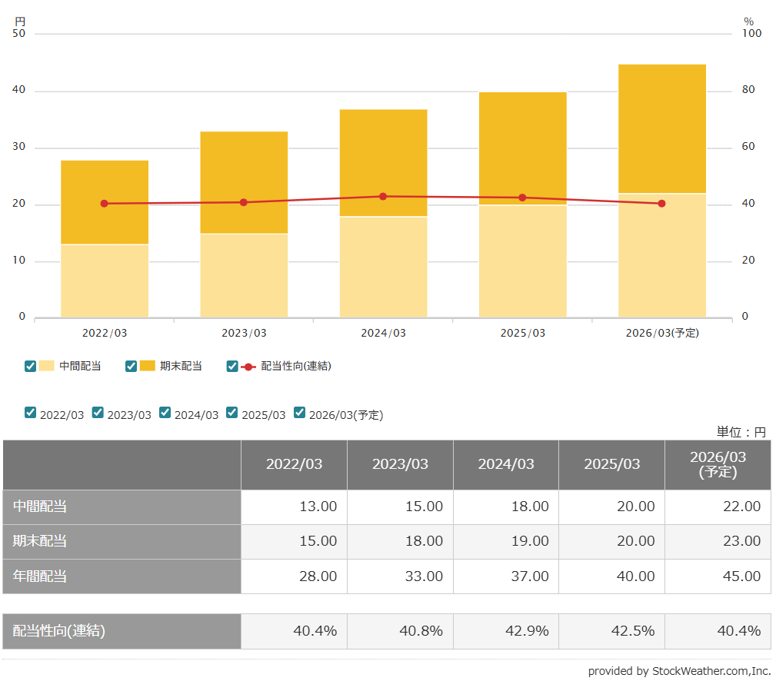Disable the 2024/03 year checkbox

tap(165, 413)
